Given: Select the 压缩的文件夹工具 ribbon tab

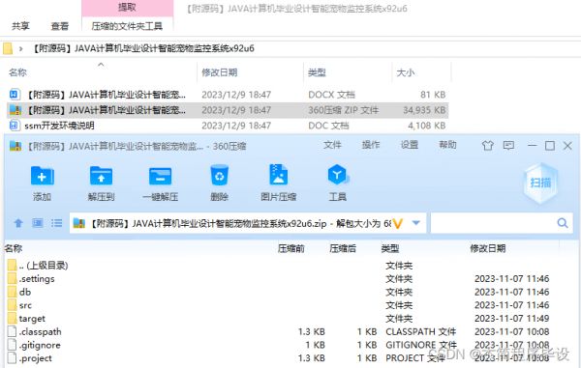Looking at the screenshot, I should (127, 26).
